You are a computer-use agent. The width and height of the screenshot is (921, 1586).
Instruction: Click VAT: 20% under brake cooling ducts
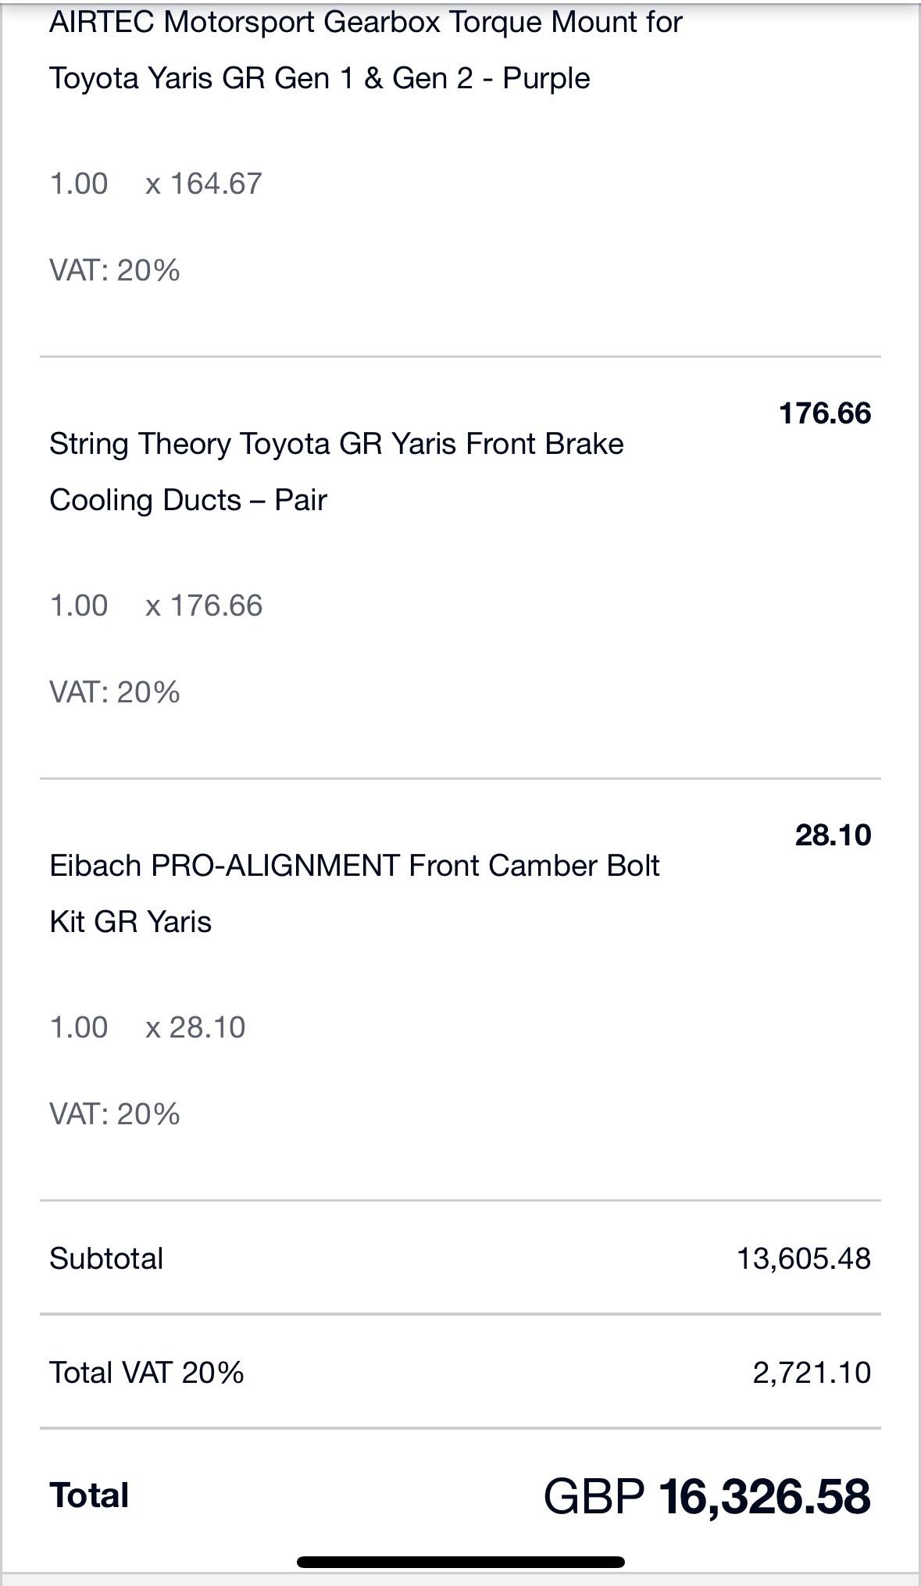point(115,692)
